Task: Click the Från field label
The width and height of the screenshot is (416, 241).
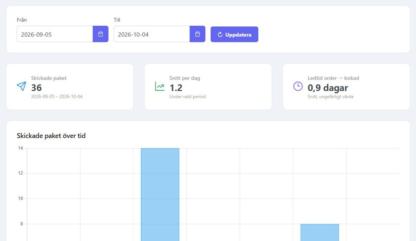Action: pos(22,20)
